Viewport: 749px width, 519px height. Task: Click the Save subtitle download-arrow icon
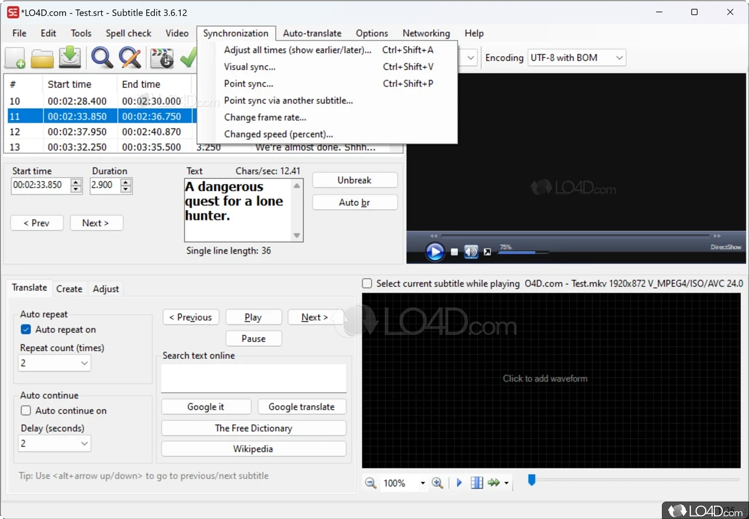coord(70,57)
